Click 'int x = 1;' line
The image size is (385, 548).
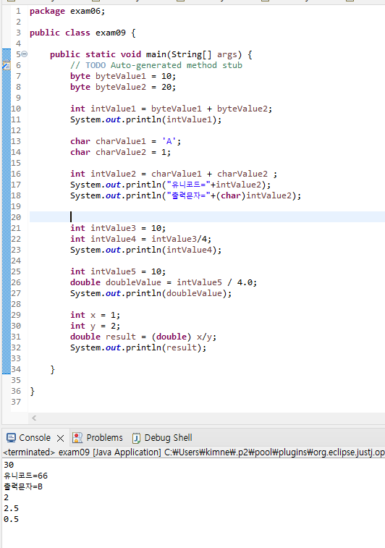[x=95, y=315]
